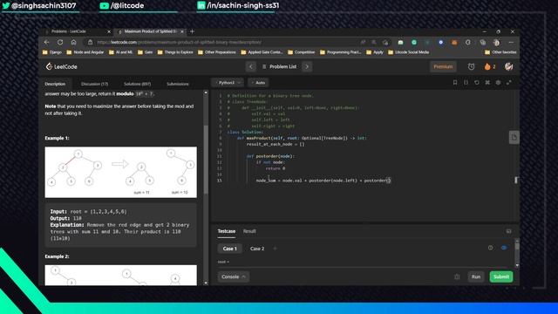Open the green circular browser extension icon
The image size is (558, 314).
point(414,43)
